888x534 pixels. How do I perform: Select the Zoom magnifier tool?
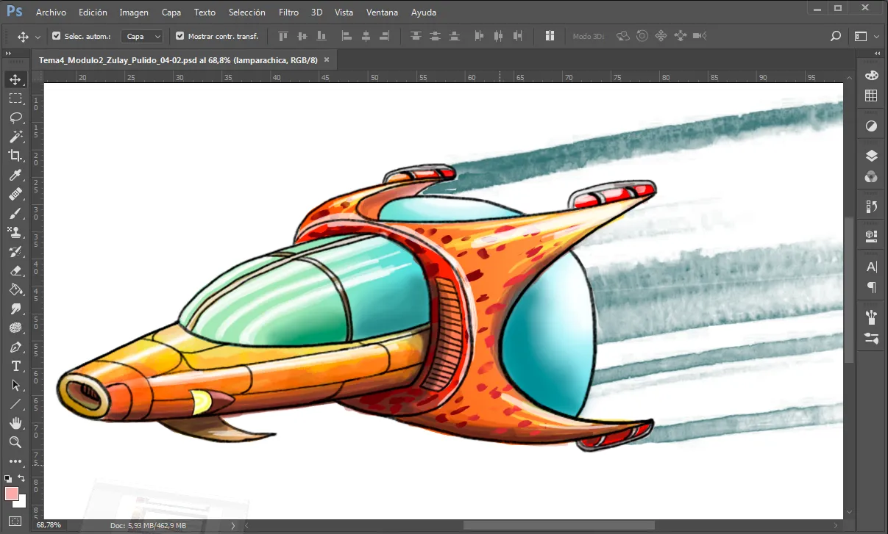(15, 442)
